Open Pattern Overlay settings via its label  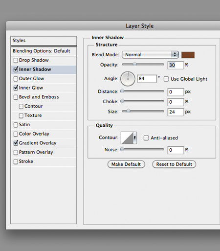pos(36,152)
